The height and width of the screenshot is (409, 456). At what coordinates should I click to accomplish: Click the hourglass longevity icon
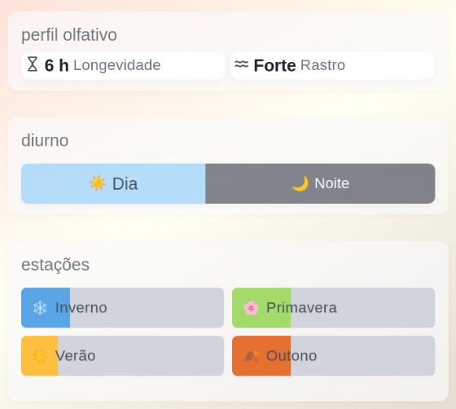33,64
